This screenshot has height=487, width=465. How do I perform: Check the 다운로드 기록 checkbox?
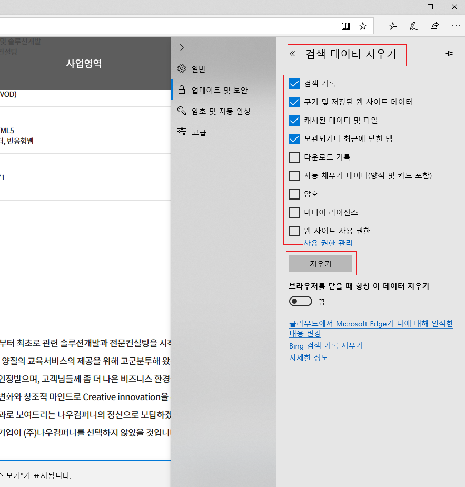click(294, 157)
